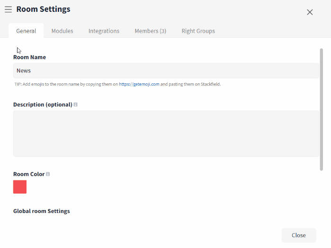Image resolution: width=331 pixels, height=248 pixels.
Task: Close the Room Settings dialog with X
Action: click(x=310, y=12)
